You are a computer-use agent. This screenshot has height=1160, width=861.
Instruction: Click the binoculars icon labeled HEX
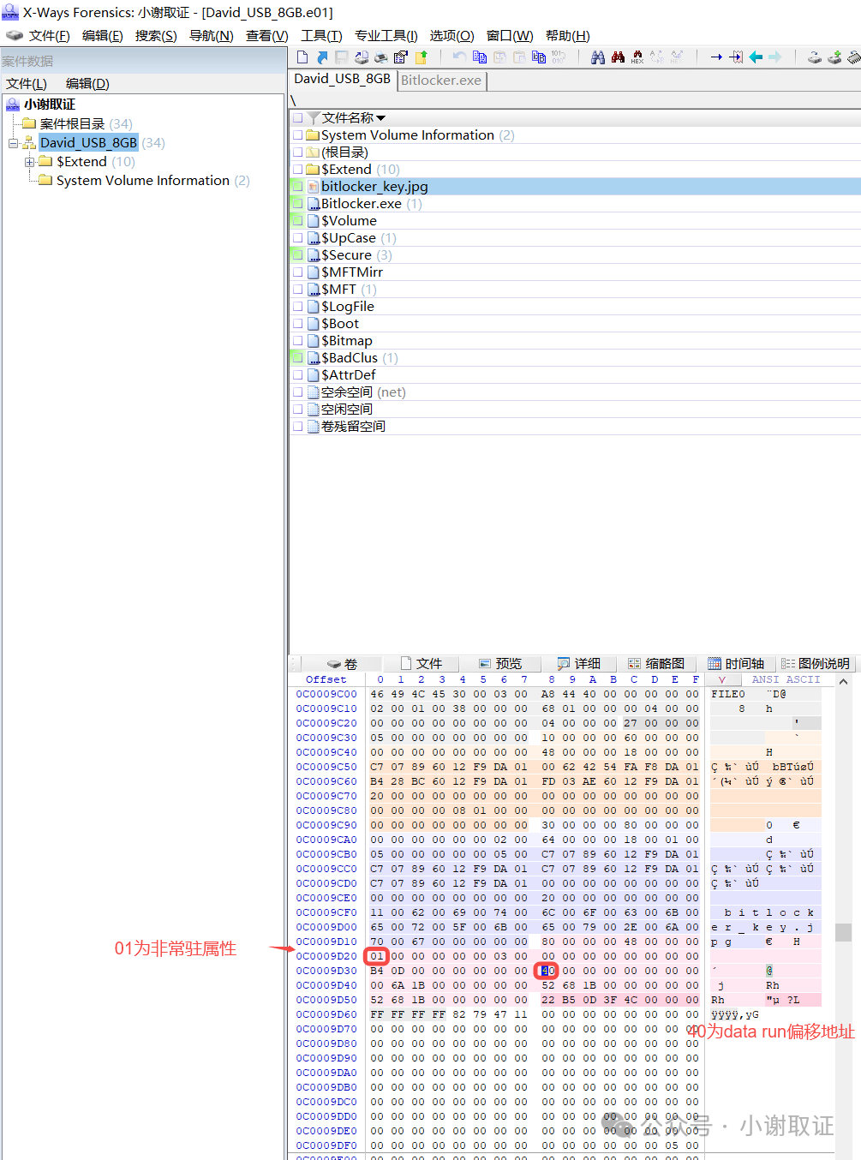tap(637, 57)
